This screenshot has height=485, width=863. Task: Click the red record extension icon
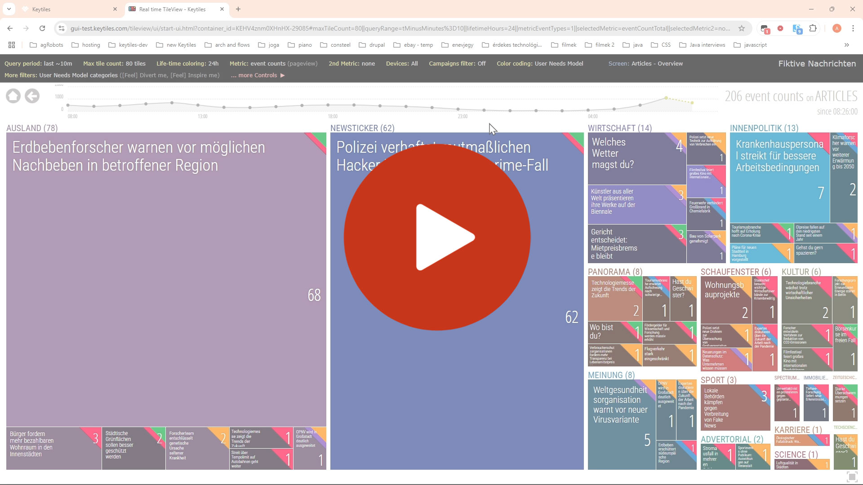point(780,28)
